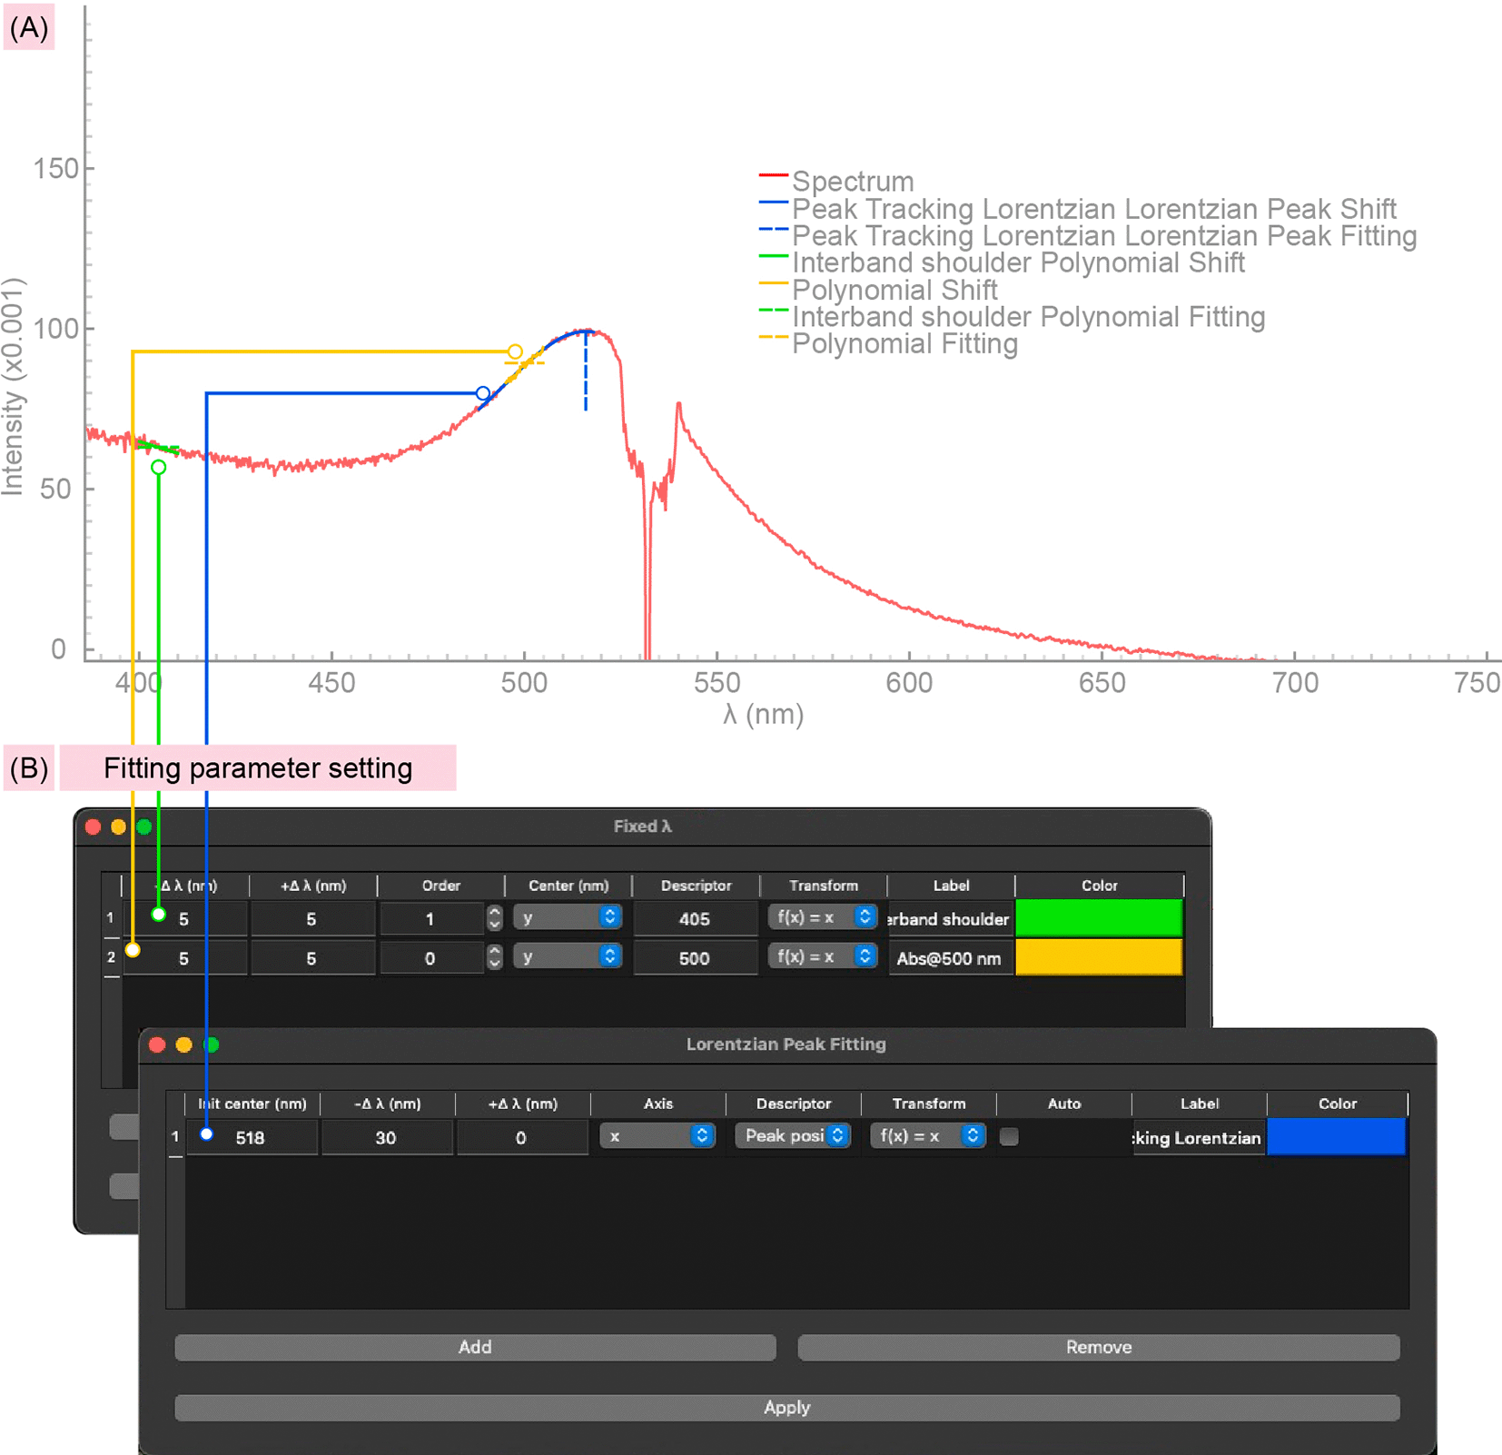Select the 'Abs@500 nm' label cell
Screen dimensions: 1502x1455
click(950, 958)
